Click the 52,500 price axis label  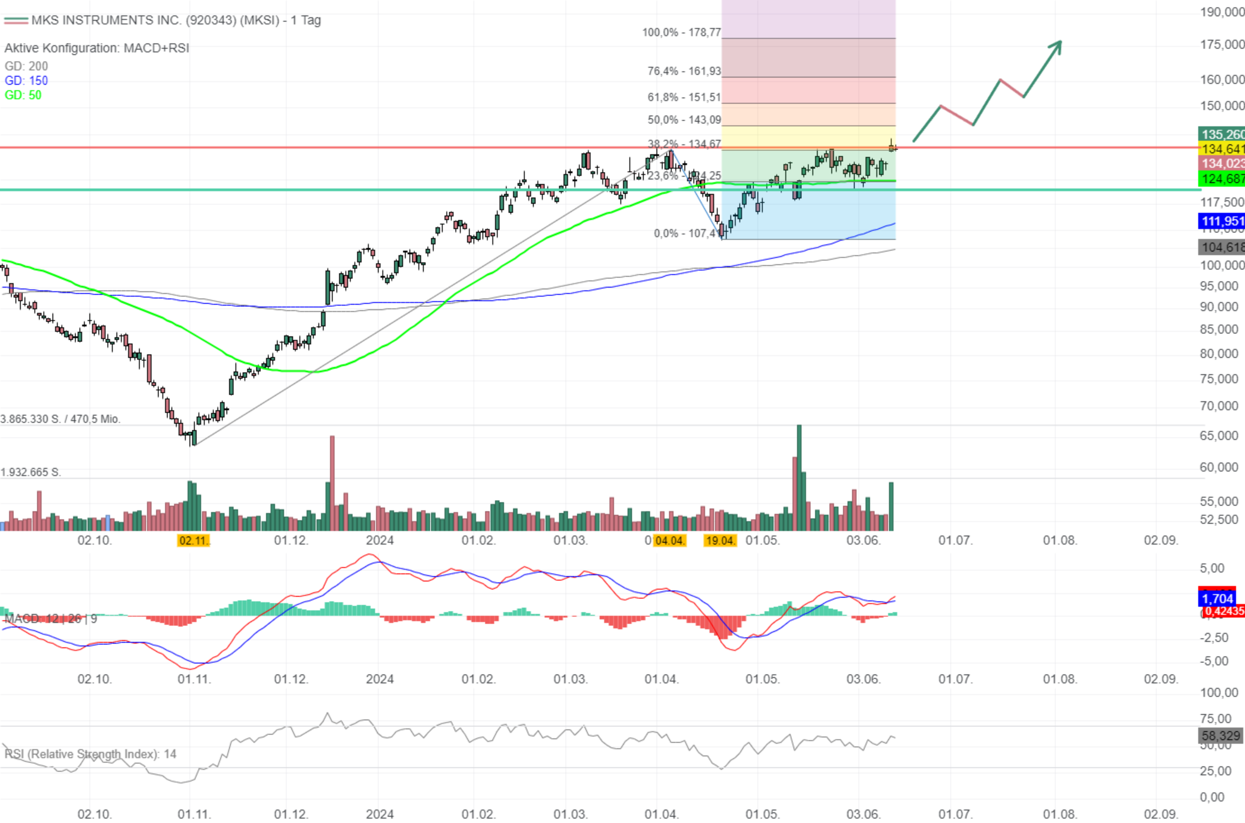point(1219,520)
